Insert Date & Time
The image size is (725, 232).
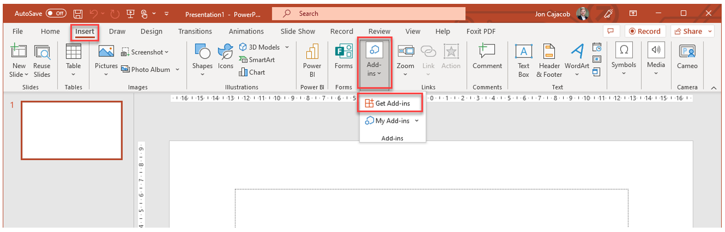click(597, 48)
